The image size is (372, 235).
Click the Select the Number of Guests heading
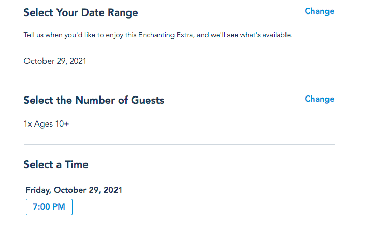tap(94, 100)
